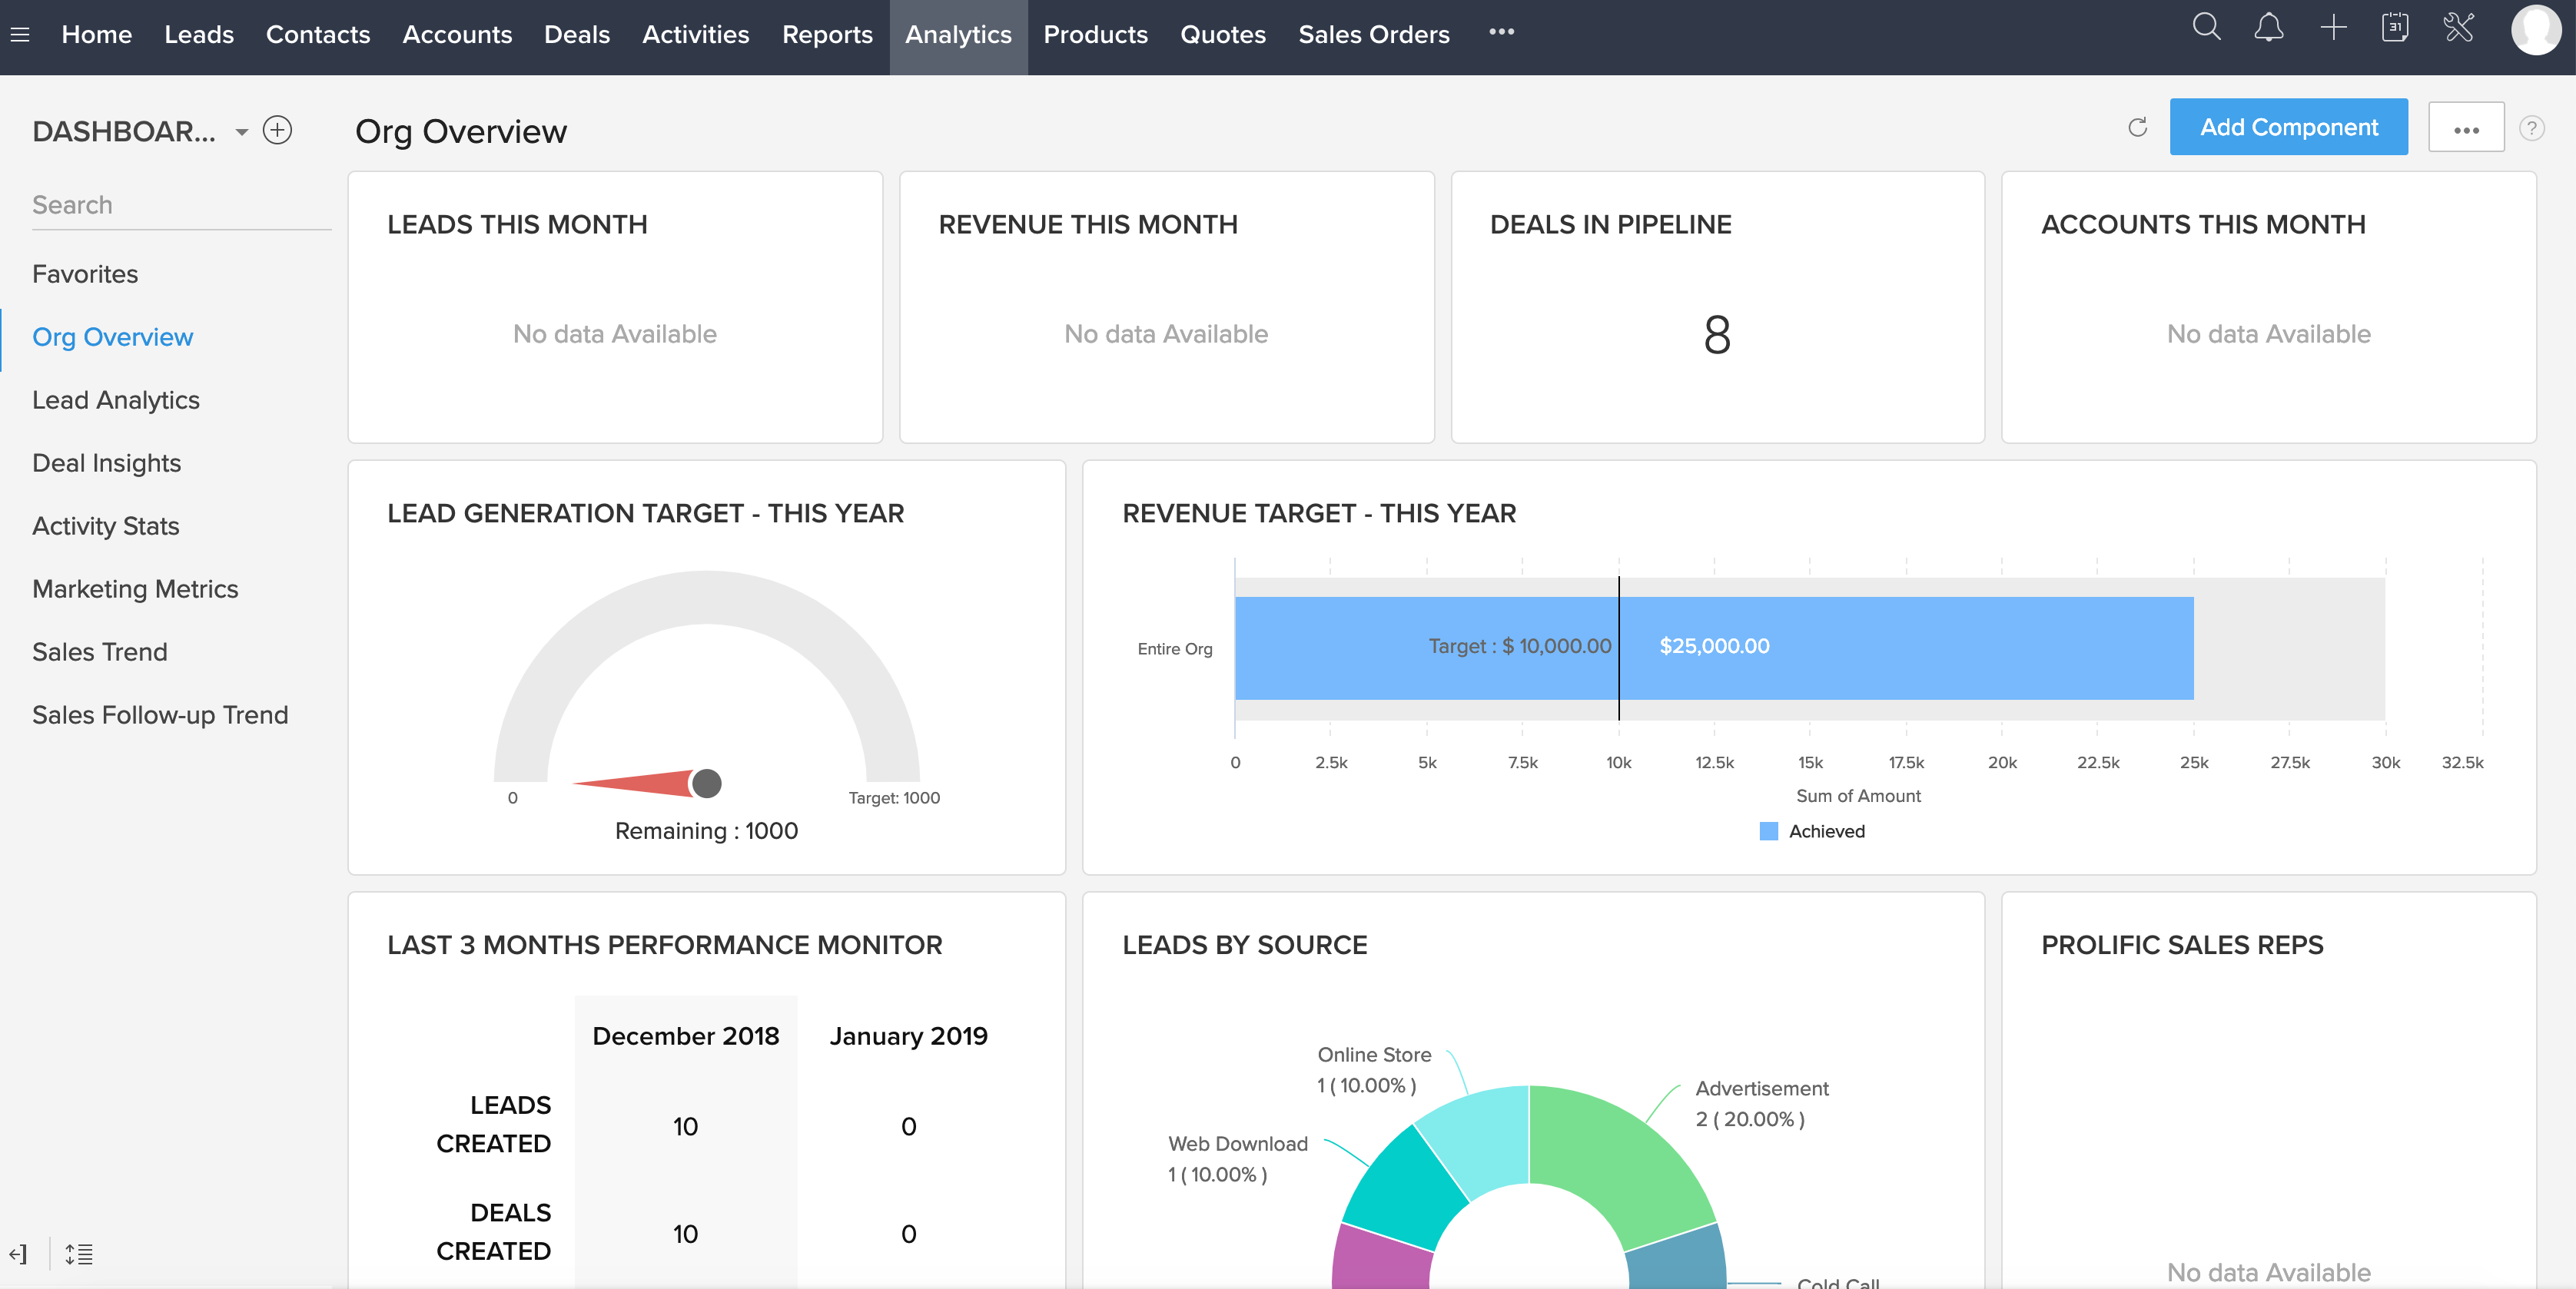Open the dashboard more options ellipsis button
This screenshot has height=1289, width=2576.
(2465, 128)
